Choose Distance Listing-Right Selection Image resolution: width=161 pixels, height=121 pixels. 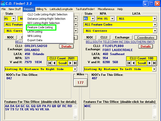coord(48,19)
